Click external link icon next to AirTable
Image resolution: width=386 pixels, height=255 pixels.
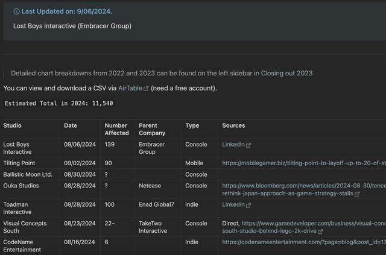(146, 89)
